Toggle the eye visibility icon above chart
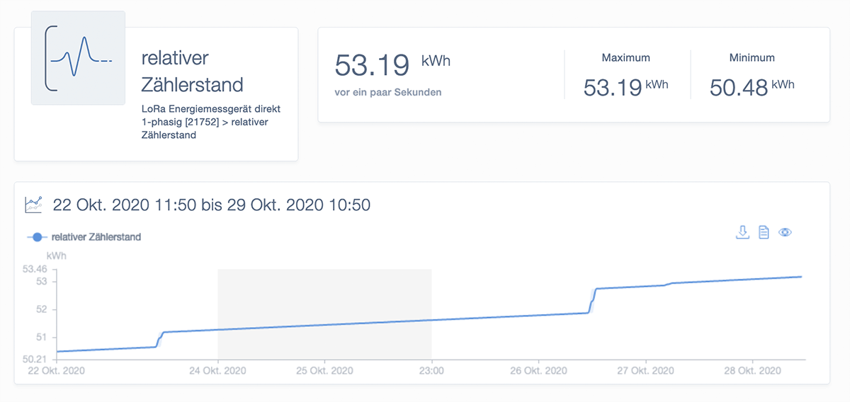Image resolution: width=850 pixels, height=402 pixels. [x=785, y=232]
